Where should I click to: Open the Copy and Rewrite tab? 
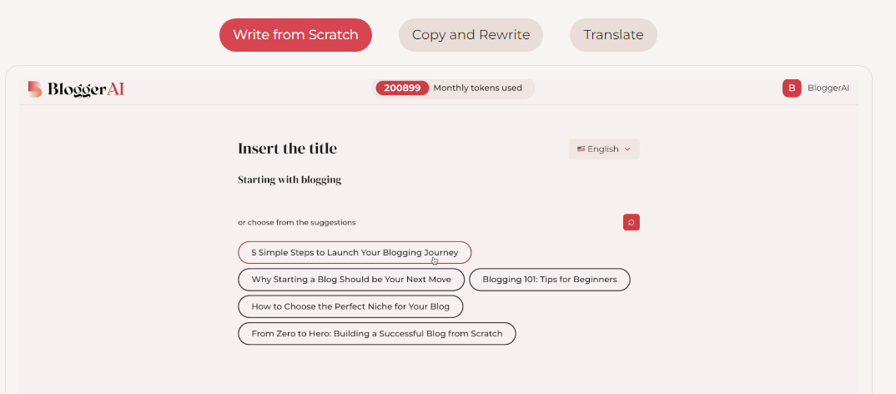click(x=471, y=35)
